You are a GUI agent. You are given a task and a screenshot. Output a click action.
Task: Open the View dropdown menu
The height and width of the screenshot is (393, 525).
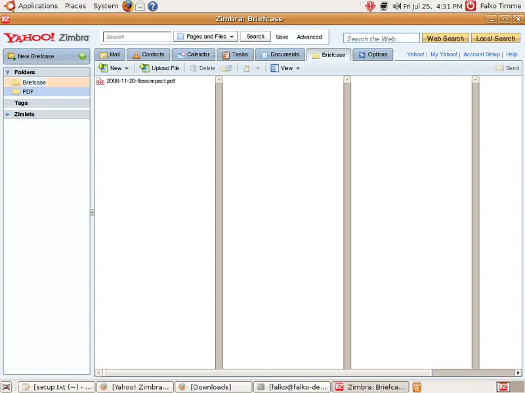[x=285, y=68]
